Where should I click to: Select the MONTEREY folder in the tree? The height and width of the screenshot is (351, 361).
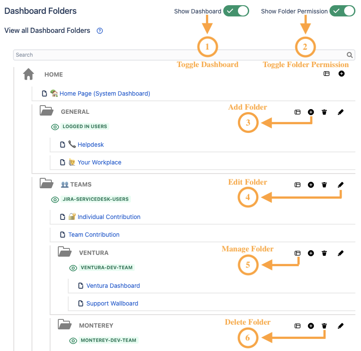point(96,325)
